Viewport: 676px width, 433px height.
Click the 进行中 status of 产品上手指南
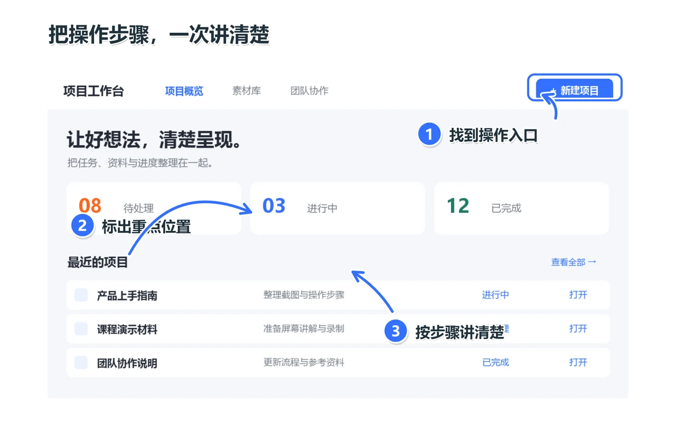coord(495,295)
